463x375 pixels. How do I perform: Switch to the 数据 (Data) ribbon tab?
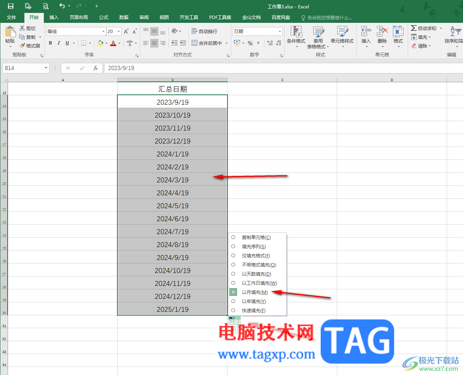click(124, 18)
